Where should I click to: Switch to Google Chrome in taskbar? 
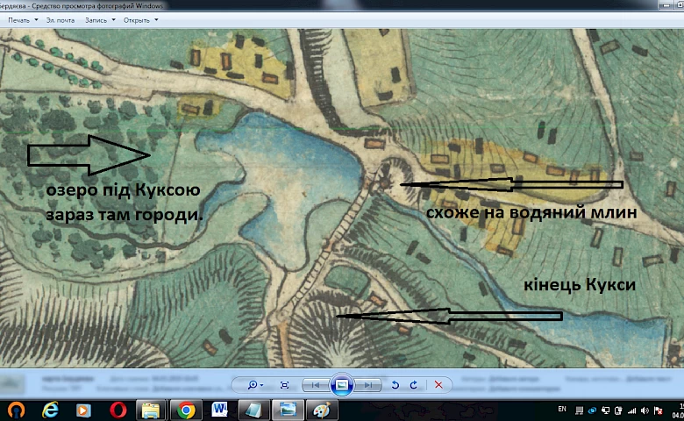click(185, 410)
